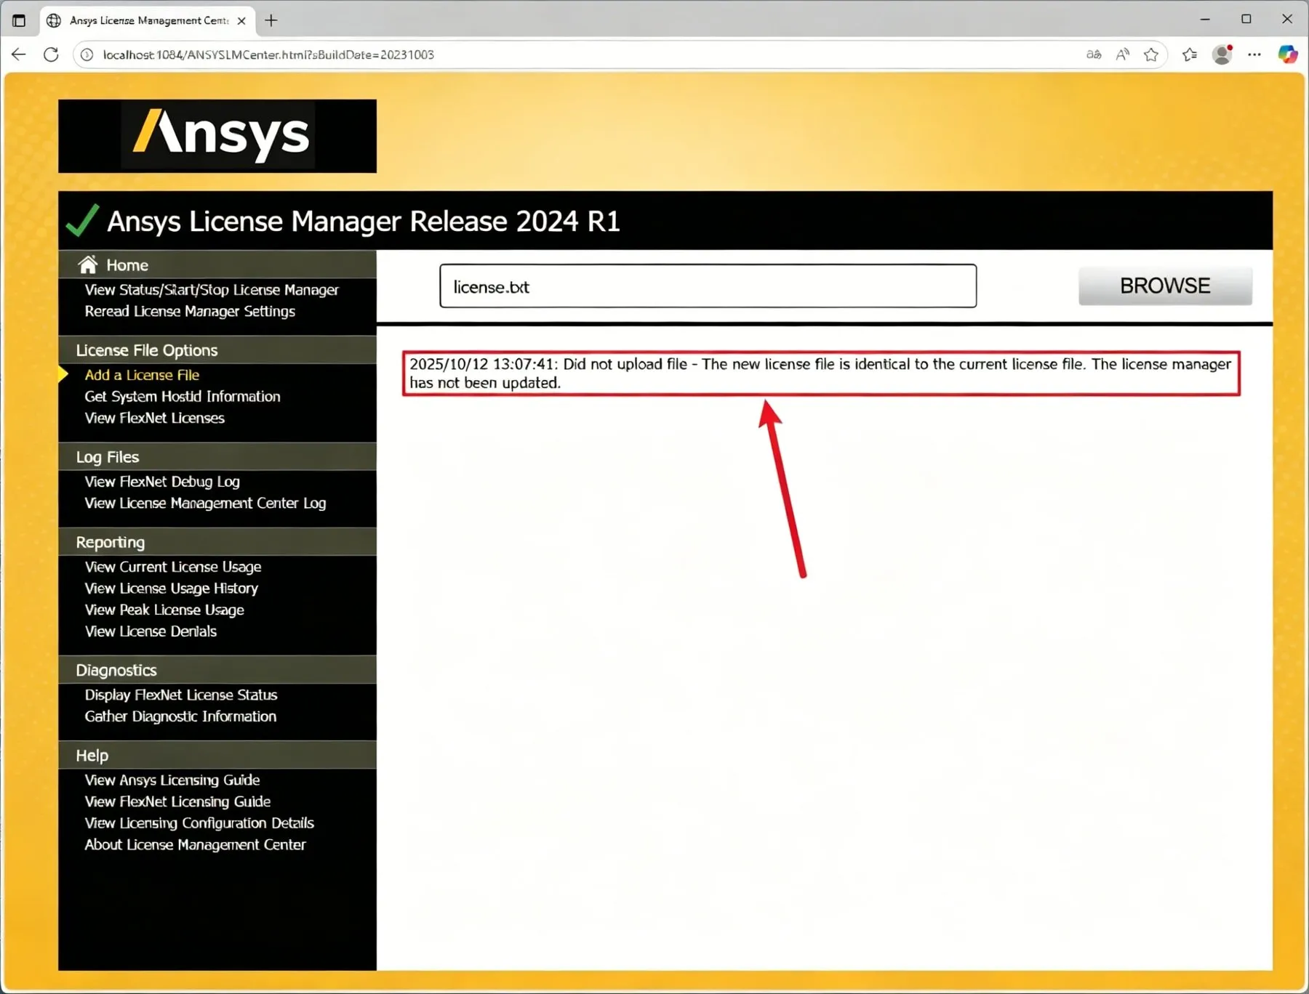The image size is (1309, 994).
Task: Click the Ansys logo banner
Action: point(217,136)
